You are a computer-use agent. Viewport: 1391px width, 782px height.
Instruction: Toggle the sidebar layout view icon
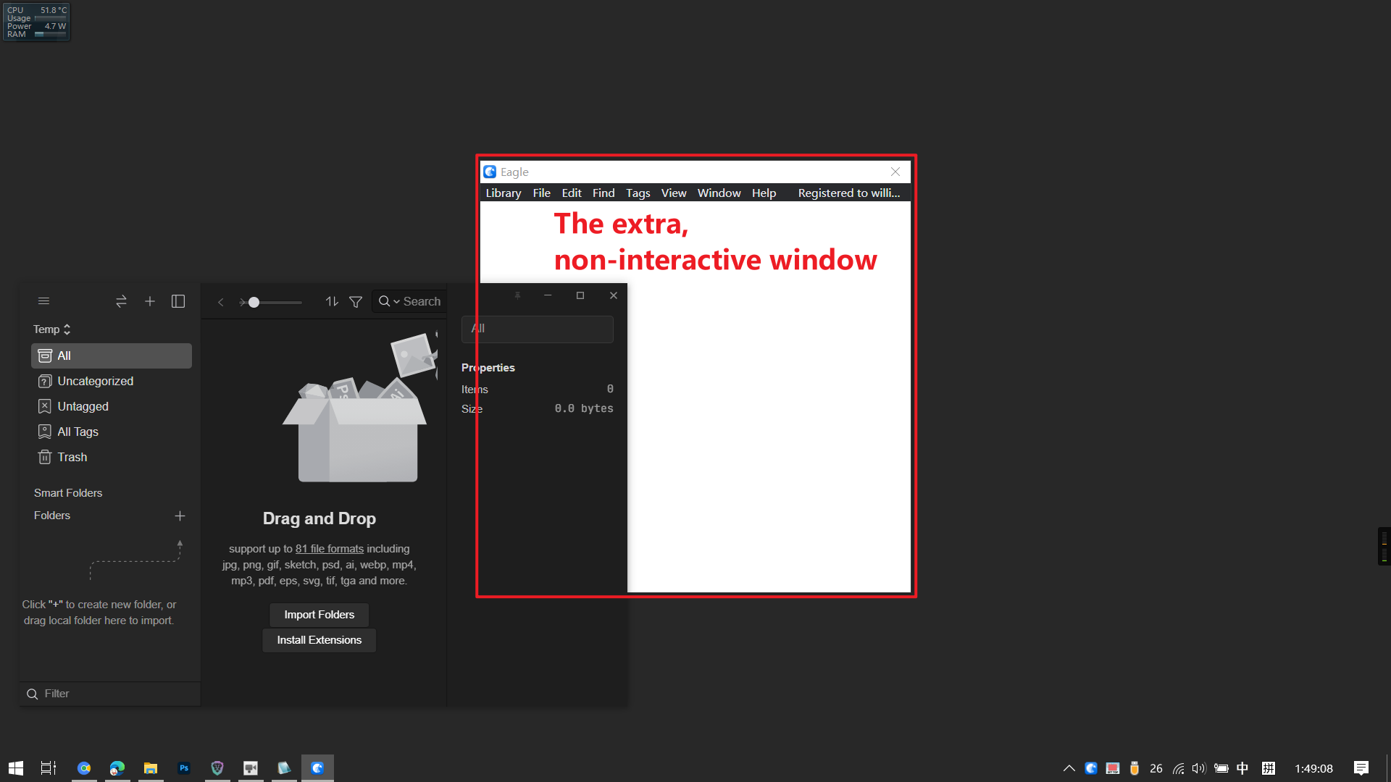(178, 301)
